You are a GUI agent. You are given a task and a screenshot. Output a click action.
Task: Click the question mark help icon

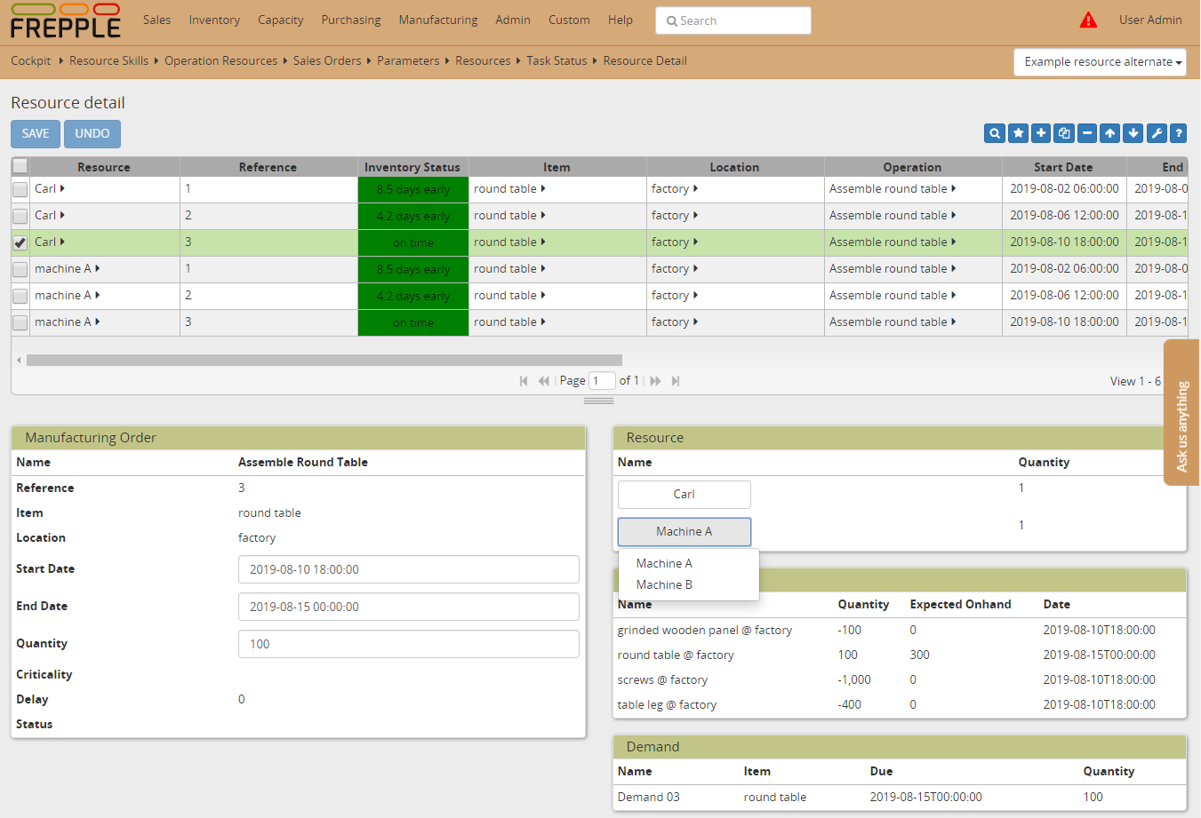pyautogui.click(x=1179, y=133)
